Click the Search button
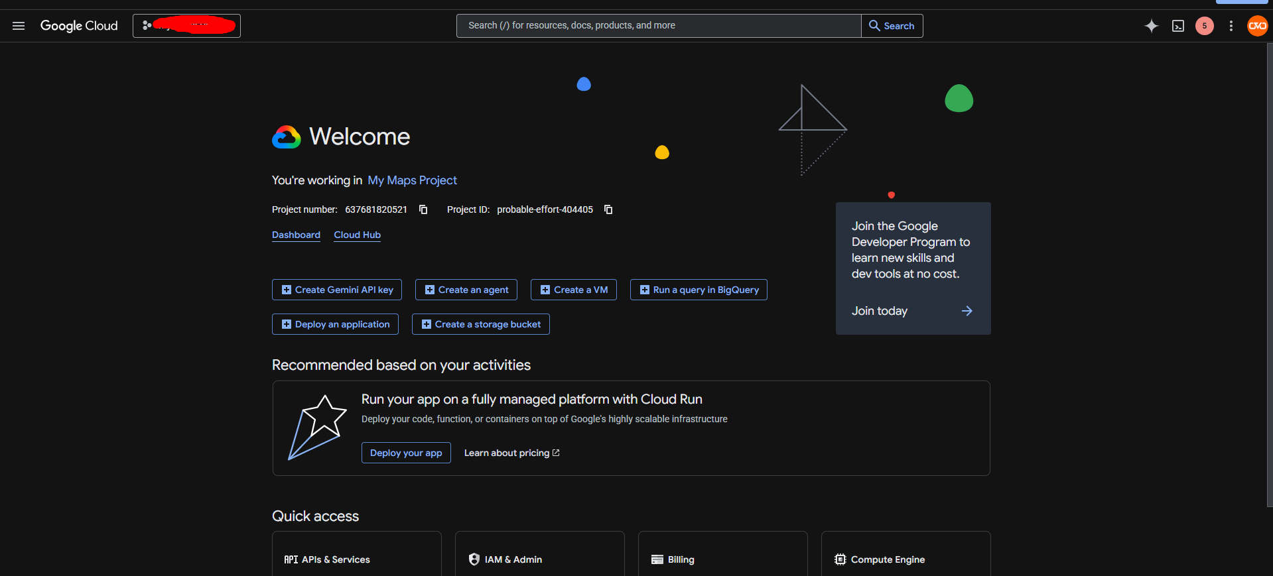This screenshot has width=1273, height=576. coord(892,26)
